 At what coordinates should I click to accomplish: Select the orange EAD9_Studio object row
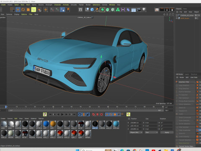pos(185,18)
